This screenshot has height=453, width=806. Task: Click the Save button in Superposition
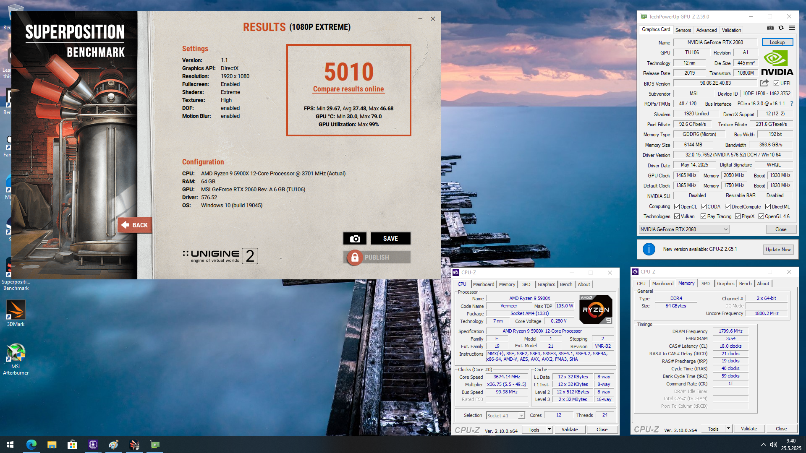[390, 238]
